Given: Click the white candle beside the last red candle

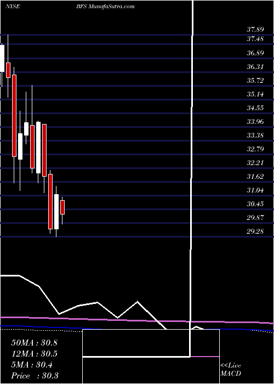Looking at the screenshot, I should pos(56,212).
